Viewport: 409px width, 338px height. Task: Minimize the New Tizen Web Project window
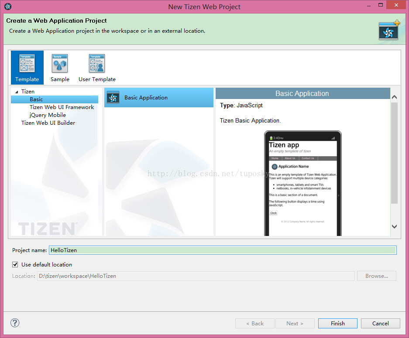click(369, 6)
